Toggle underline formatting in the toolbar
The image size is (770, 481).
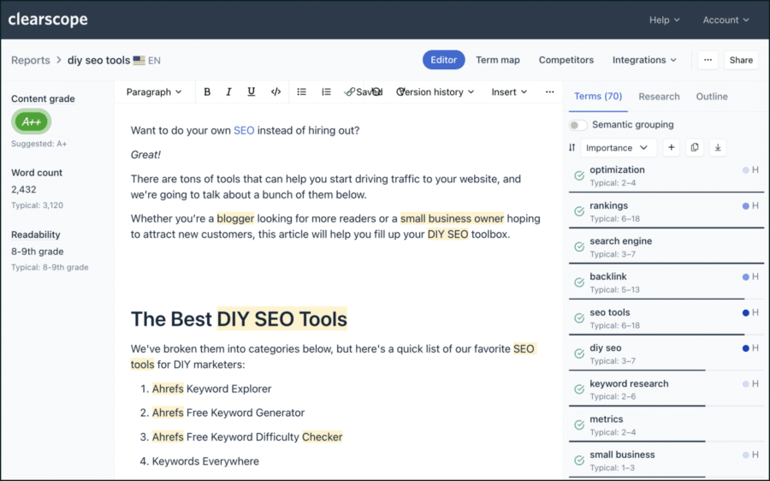[x=251, y=92]
